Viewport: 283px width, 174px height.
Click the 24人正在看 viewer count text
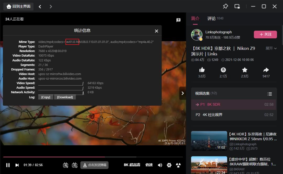(14, 19)
